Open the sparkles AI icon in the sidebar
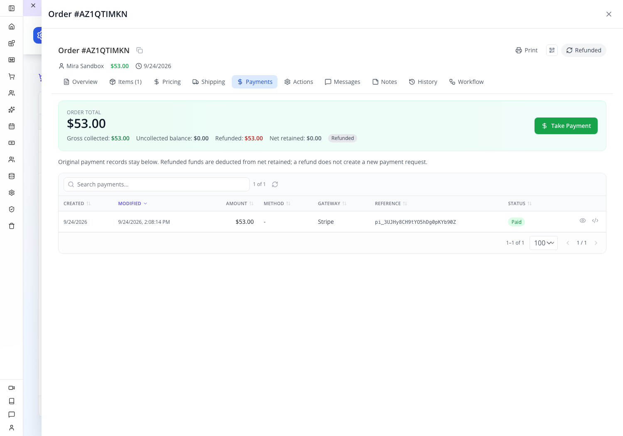 [12, 110]
